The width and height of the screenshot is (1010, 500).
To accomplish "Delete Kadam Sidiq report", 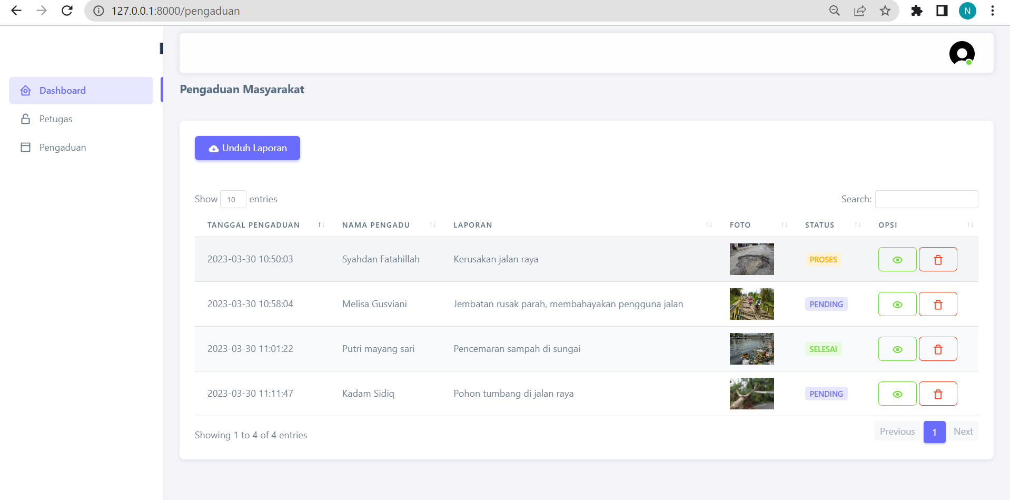I will pyautogui.click(x=938, y=394).
